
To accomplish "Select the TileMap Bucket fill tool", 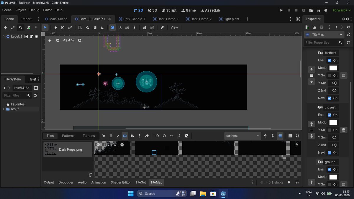I will [132, 136].
